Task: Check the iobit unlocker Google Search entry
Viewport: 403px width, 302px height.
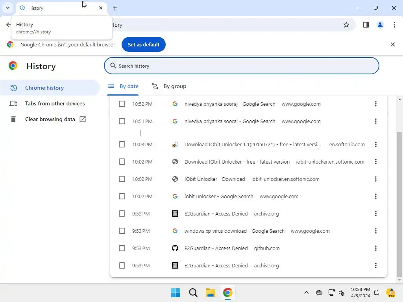Action: tap(122, 197)
